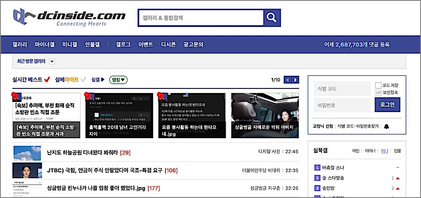Image resolution: width=421 pixels, height=198 pixels.
Task: Click the 2,687,703개 comment count text
Action: [351, 45]
